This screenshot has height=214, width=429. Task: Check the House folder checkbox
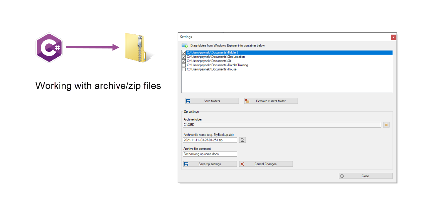click(184, 69)
